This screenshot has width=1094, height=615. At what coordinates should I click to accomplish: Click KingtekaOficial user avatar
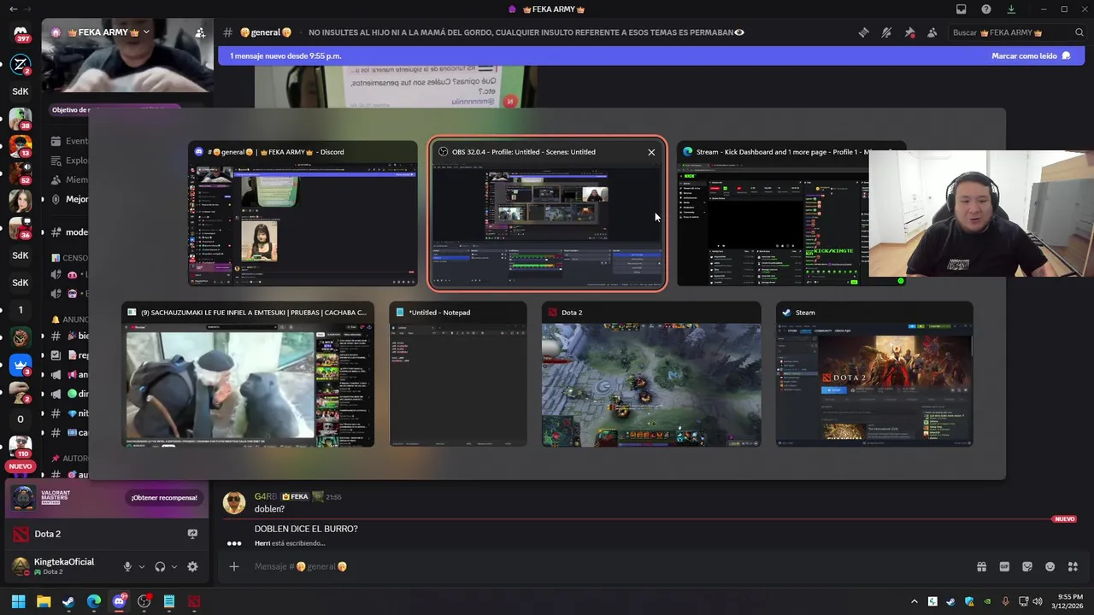20,565
